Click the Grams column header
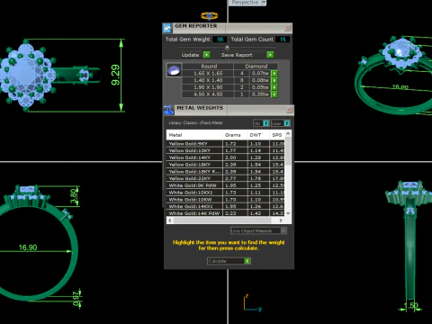 (235, 135)
